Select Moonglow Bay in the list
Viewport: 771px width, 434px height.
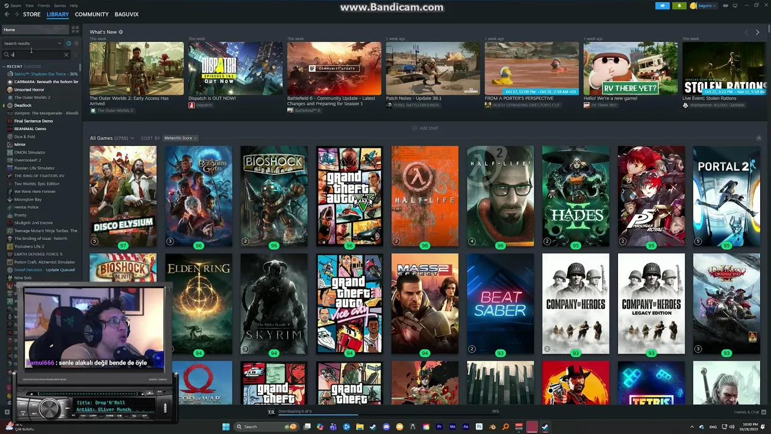click(28, 199)
